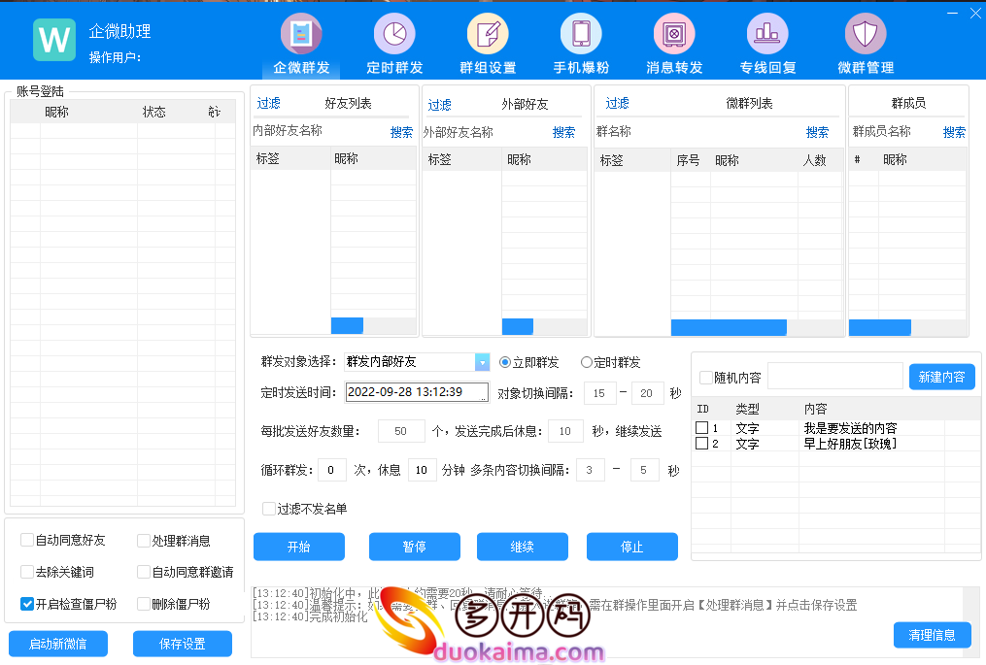Tick the 随机内容 checkbox
Image resolution: width=986 pixels, height=665 pixels.
(706, 378)
